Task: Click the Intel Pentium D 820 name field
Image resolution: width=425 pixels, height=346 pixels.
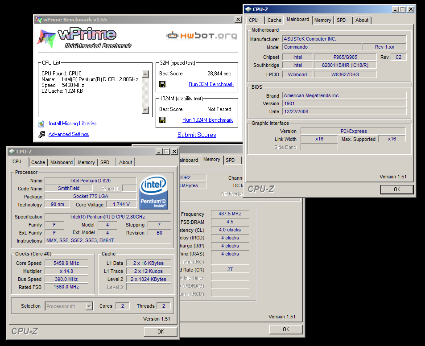Action: (x=91, y=181)
